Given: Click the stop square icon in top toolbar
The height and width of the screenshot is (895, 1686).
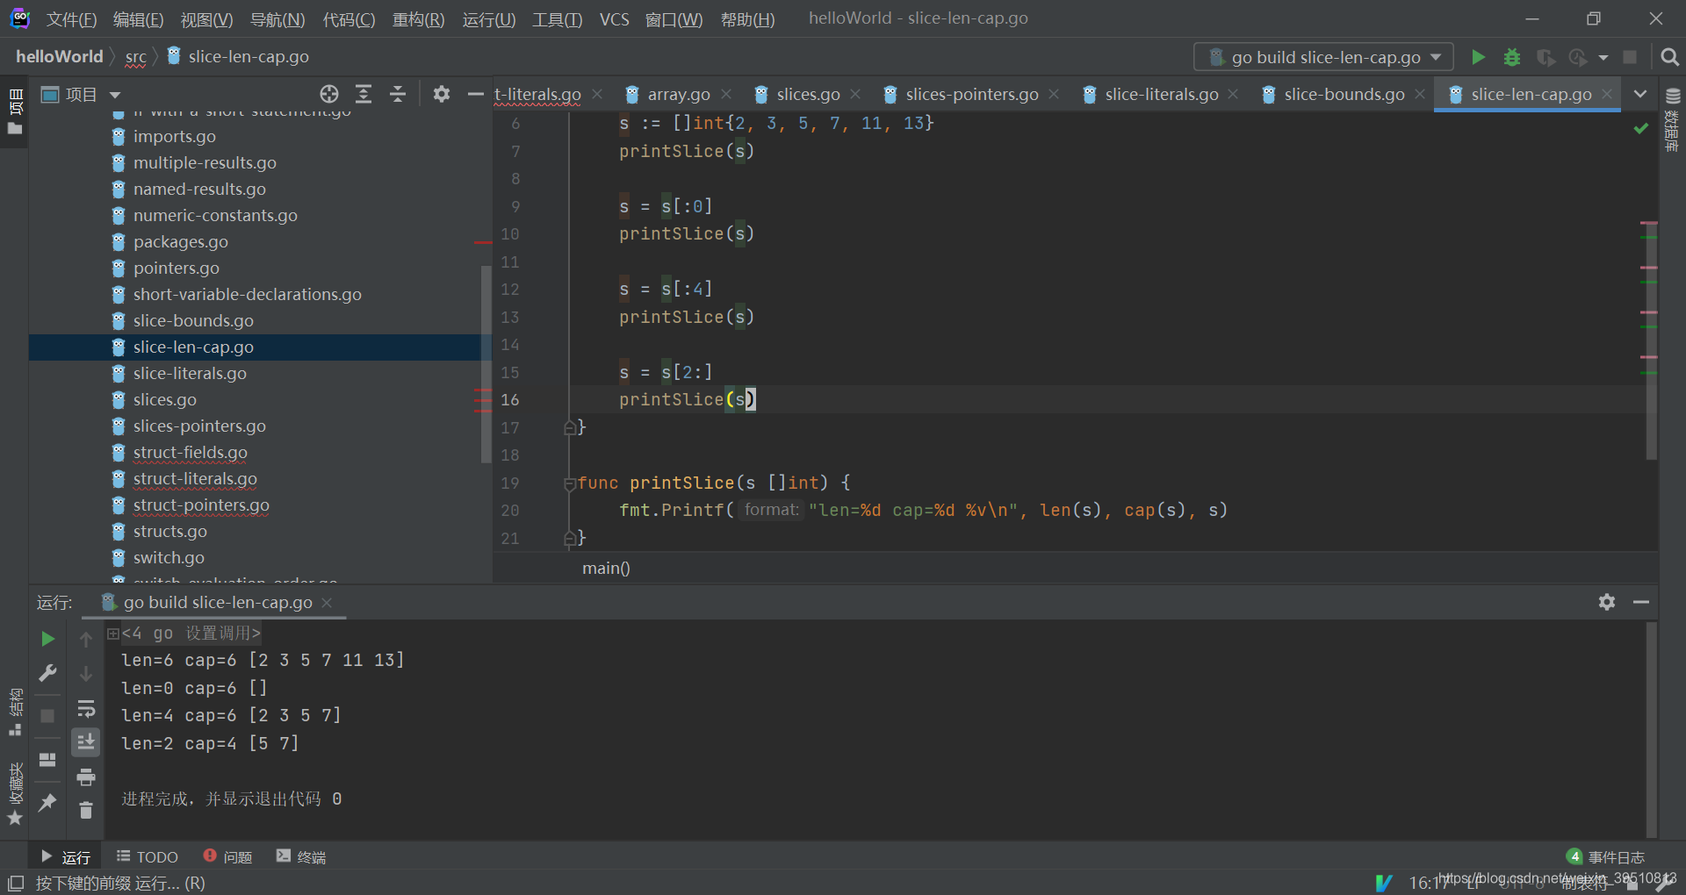Looking at the screenshot, I should click(x=1630, y=57).
